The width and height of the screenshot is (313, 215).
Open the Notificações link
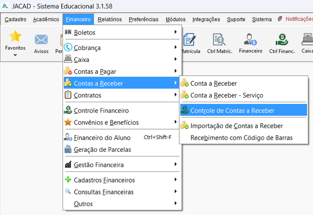coord(299,19)
